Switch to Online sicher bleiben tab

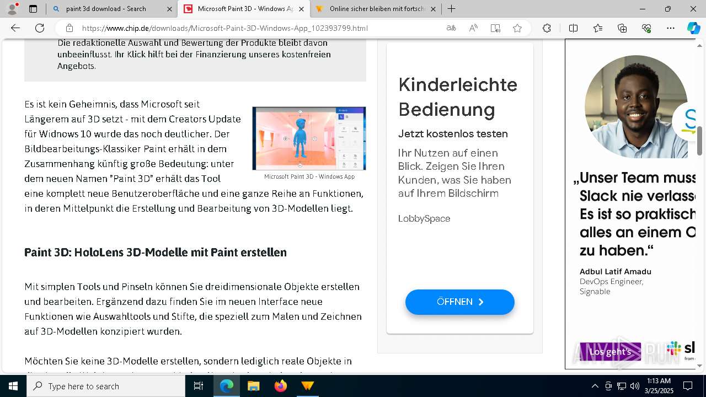[377, 9]
